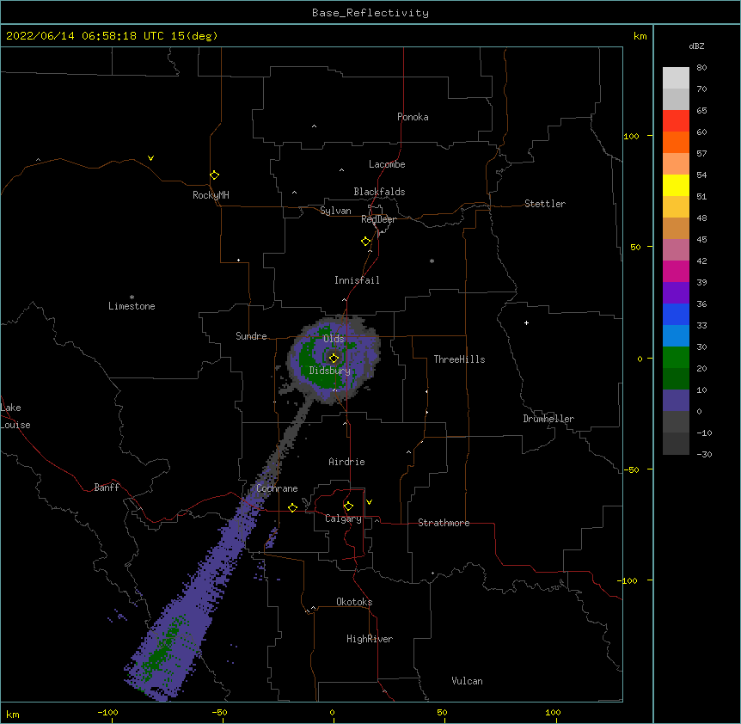Click the HighRiver label
This screenshot has width=741, height=724.
(369, 639)
